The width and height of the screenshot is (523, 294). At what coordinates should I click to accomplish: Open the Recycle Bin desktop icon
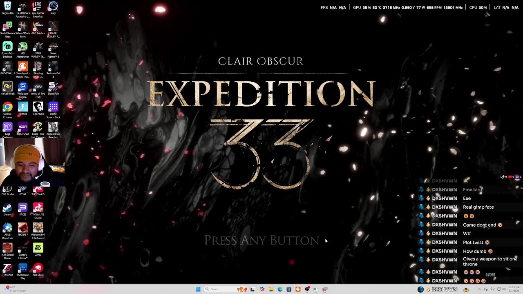(7, 8)
